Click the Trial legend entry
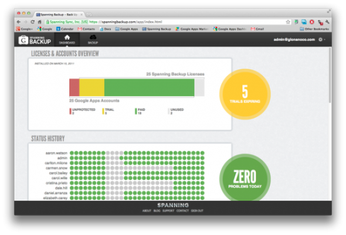 tap(108, 111)
